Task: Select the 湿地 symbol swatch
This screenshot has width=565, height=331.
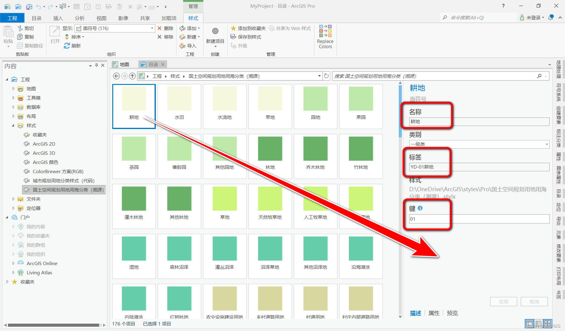Action: tap(134, 256)
